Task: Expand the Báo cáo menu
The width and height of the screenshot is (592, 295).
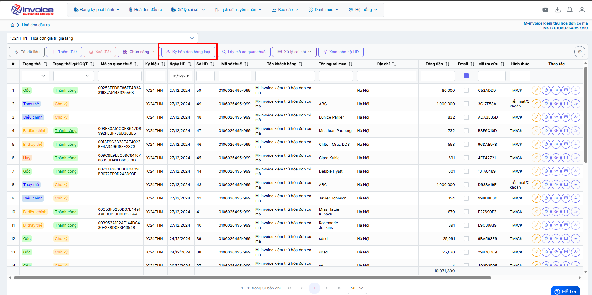Action: 285,10
